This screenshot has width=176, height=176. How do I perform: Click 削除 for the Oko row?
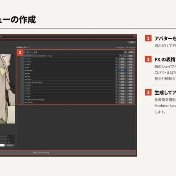[131, 76]
